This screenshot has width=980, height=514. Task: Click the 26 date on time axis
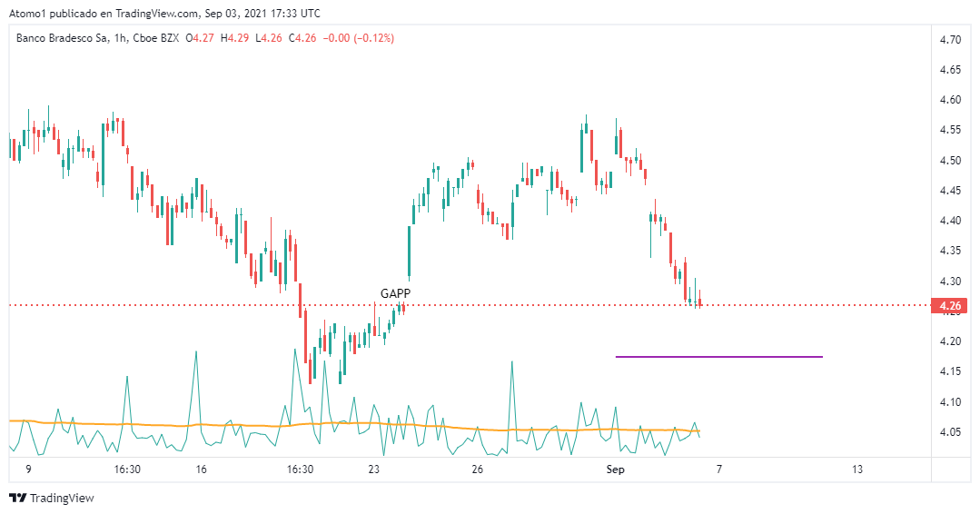[x=478, y=470]
